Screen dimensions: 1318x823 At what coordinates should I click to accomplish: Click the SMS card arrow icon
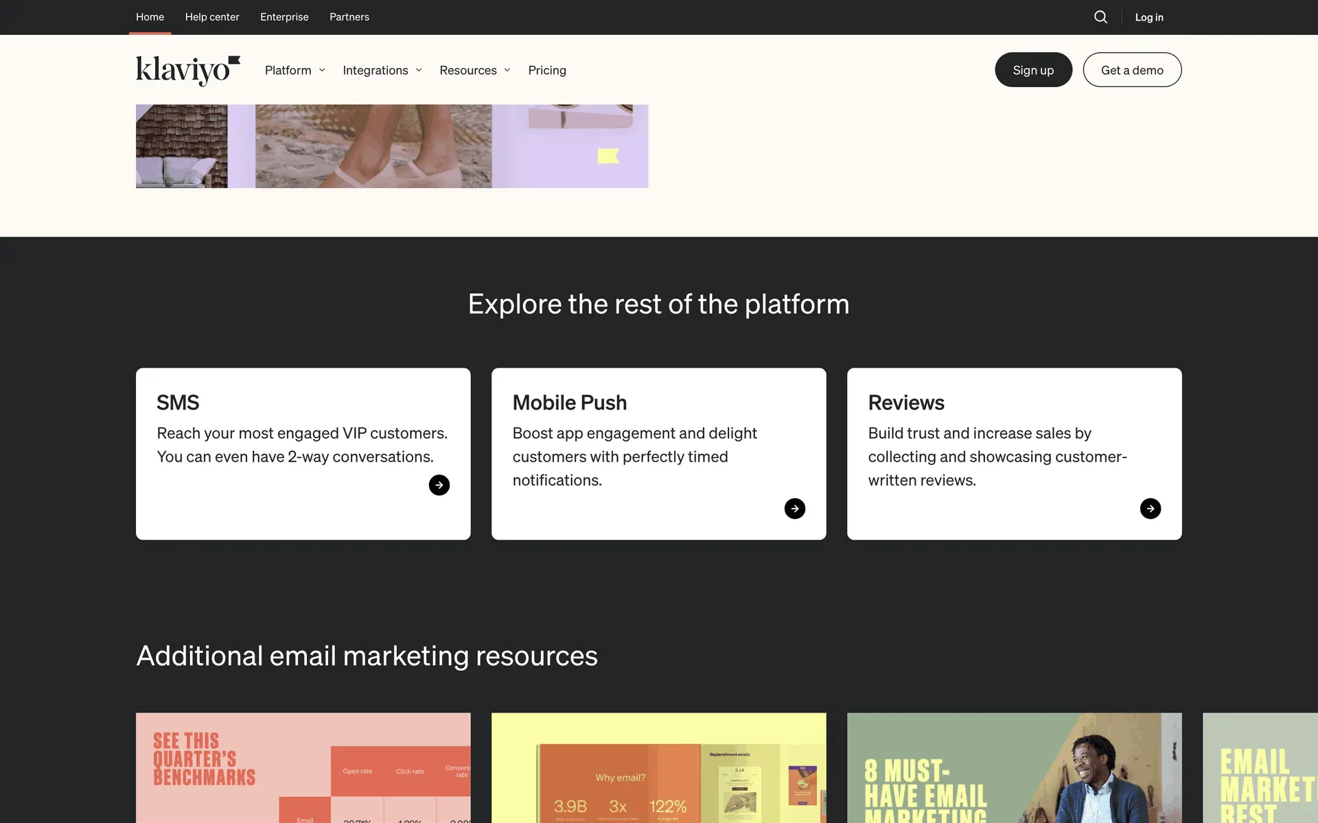click(x=439, y=485)
